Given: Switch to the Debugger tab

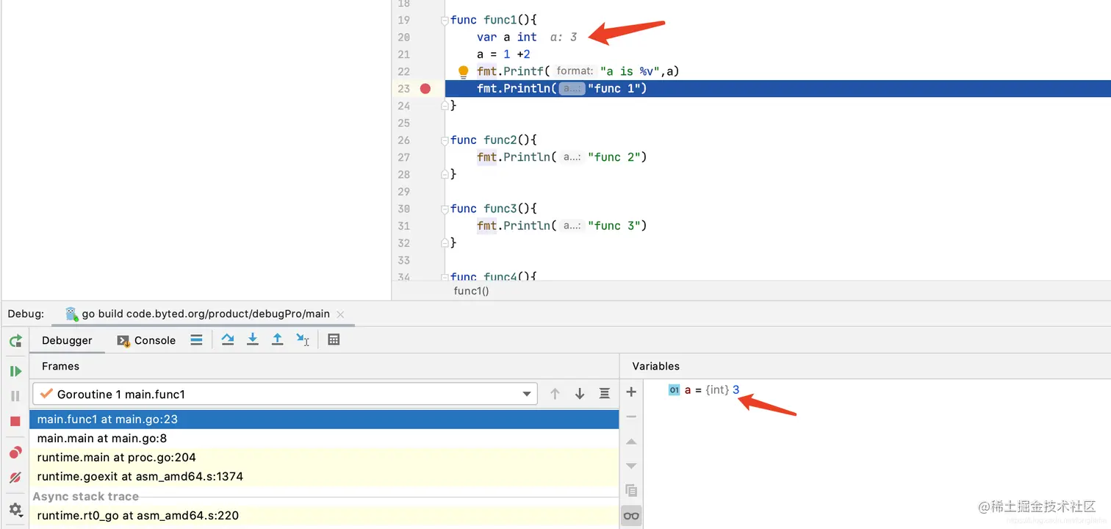Looking at the screenshot, I should point(67,340).
